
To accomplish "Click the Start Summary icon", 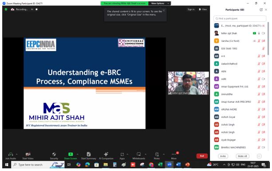I will pyautogui.click(x=89, y=154).
